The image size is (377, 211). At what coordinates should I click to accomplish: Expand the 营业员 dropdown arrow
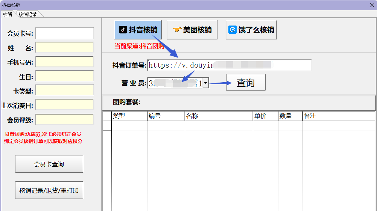pyautogui.click(x=205, y=83)
